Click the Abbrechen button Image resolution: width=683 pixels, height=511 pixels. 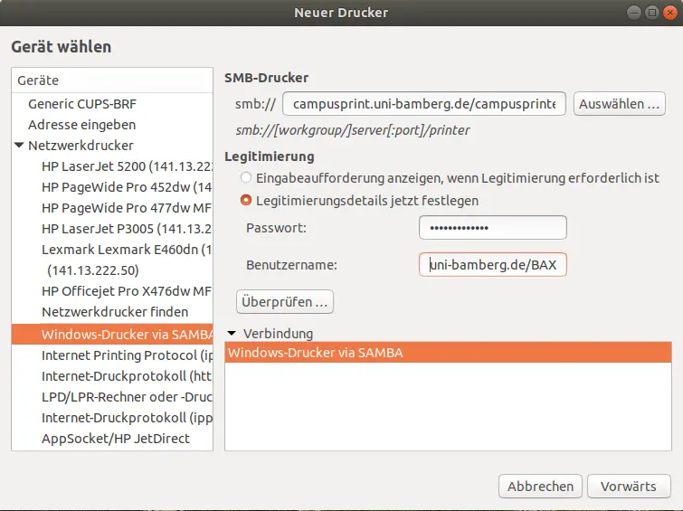(540, 486)
